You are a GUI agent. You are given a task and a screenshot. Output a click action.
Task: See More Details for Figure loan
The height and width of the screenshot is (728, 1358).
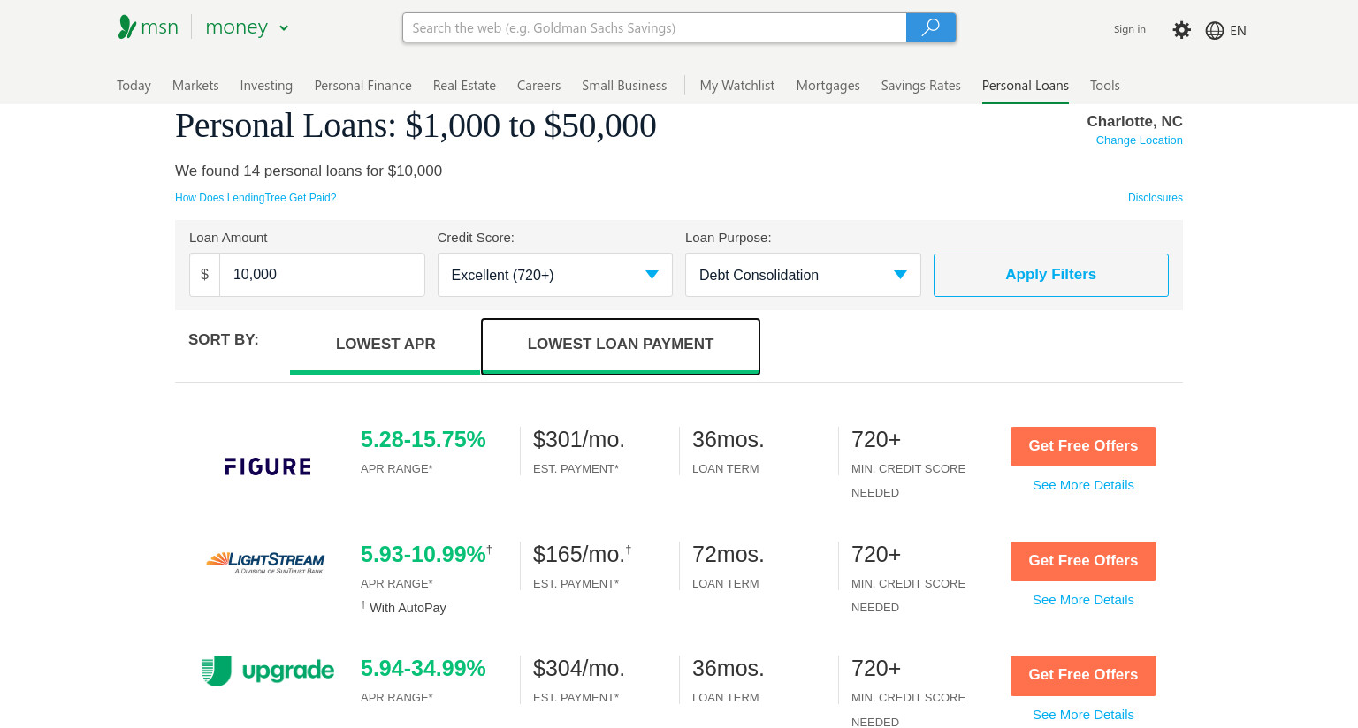(x=1083, y=485)
